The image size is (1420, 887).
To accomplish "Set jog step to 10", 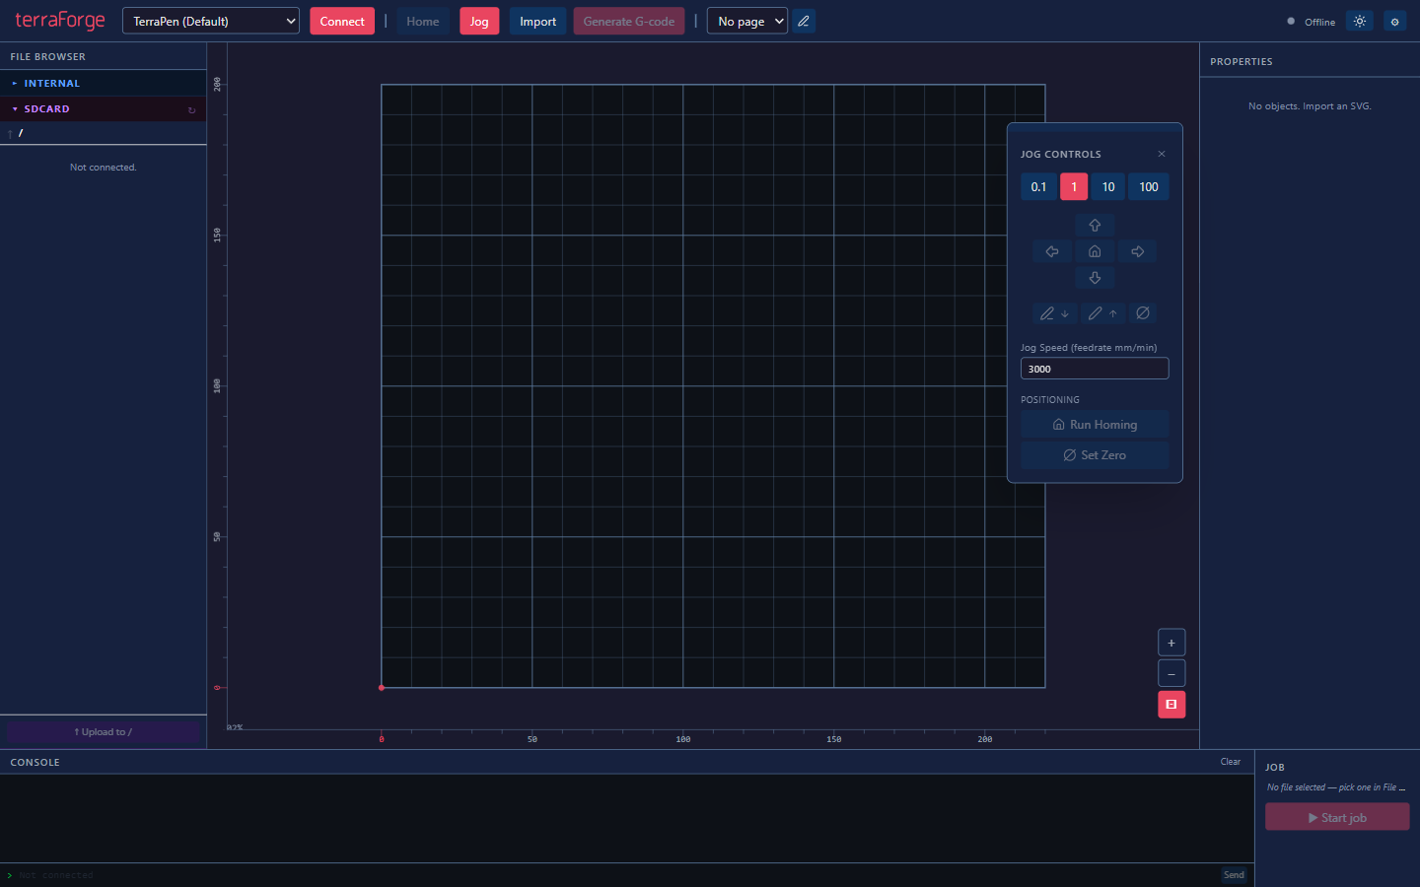I will (x=1108, y=186).
